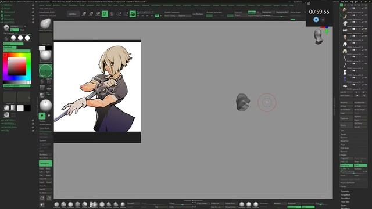Click the head-shaped camera view gizmo in the viewport corner

click(319, 37)
